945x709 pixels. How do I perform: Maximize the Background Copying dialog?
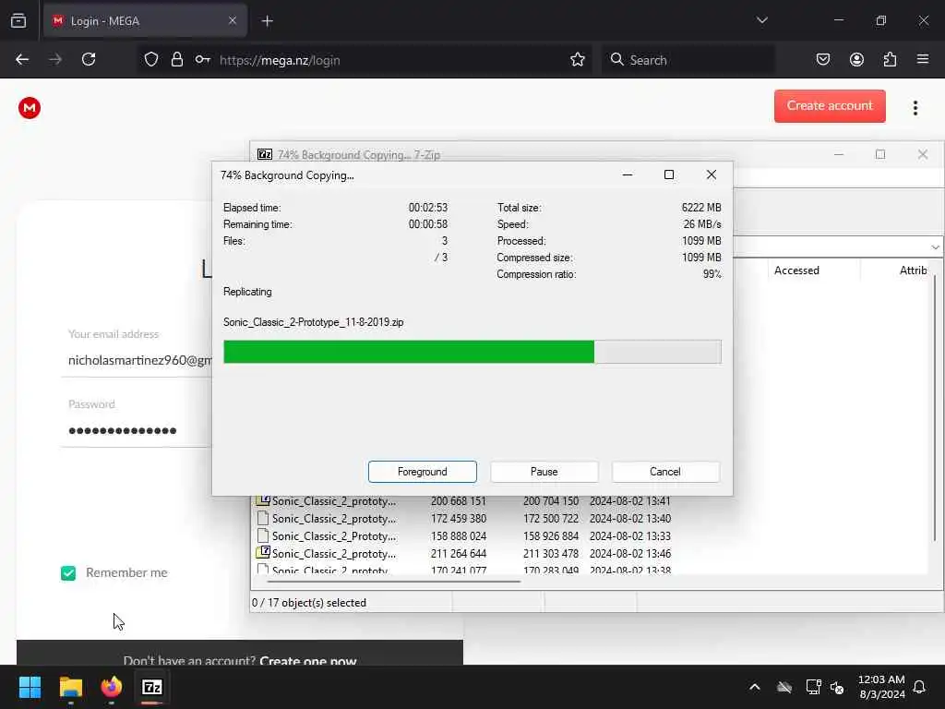click(x=668, y=174)
